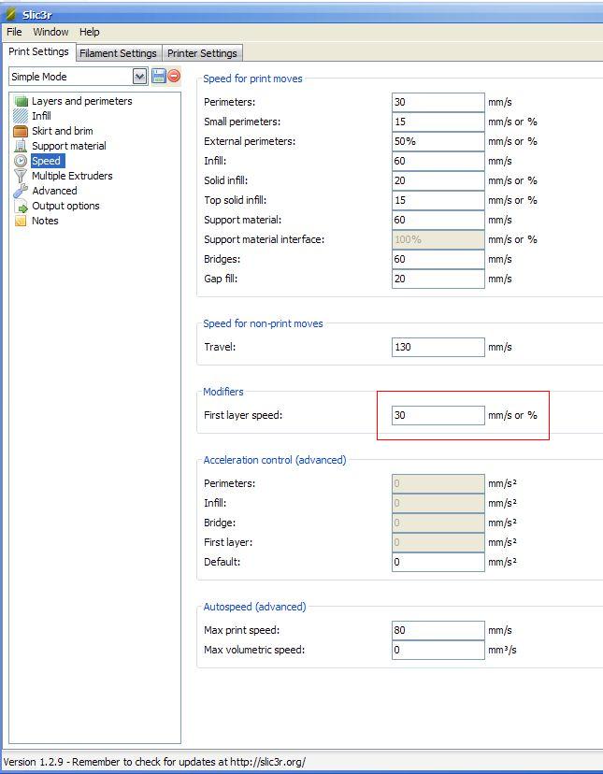Image resolution: width=603 pixels, height=774 pixels.
Task: Click the Advanced wrench icon
Action: pos(21,191)
